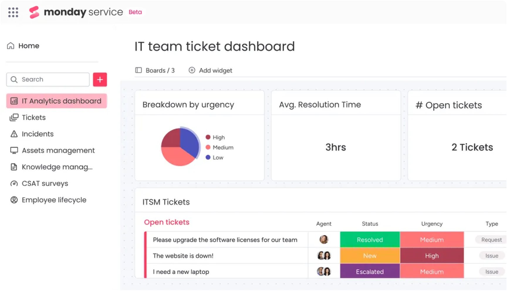Viewport: 507px width, 291px height.
Task: Click the red plus add button
Action: [x=100, y=79]
